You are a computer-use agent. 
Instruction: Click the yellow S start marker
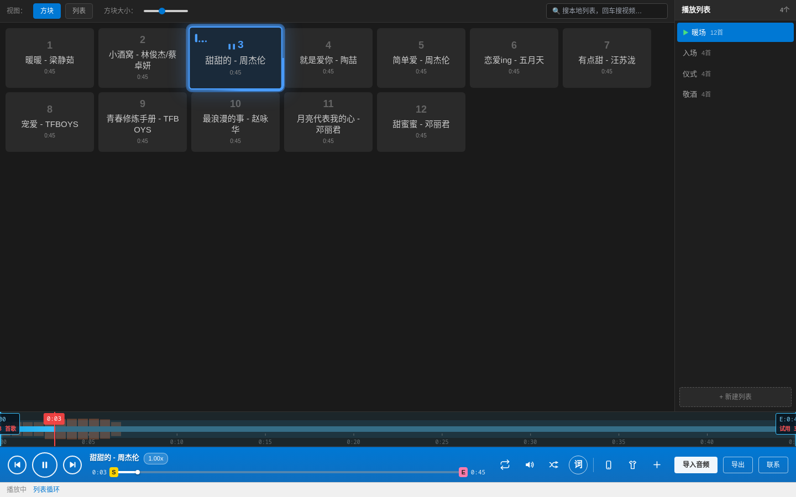click(114, 472)
